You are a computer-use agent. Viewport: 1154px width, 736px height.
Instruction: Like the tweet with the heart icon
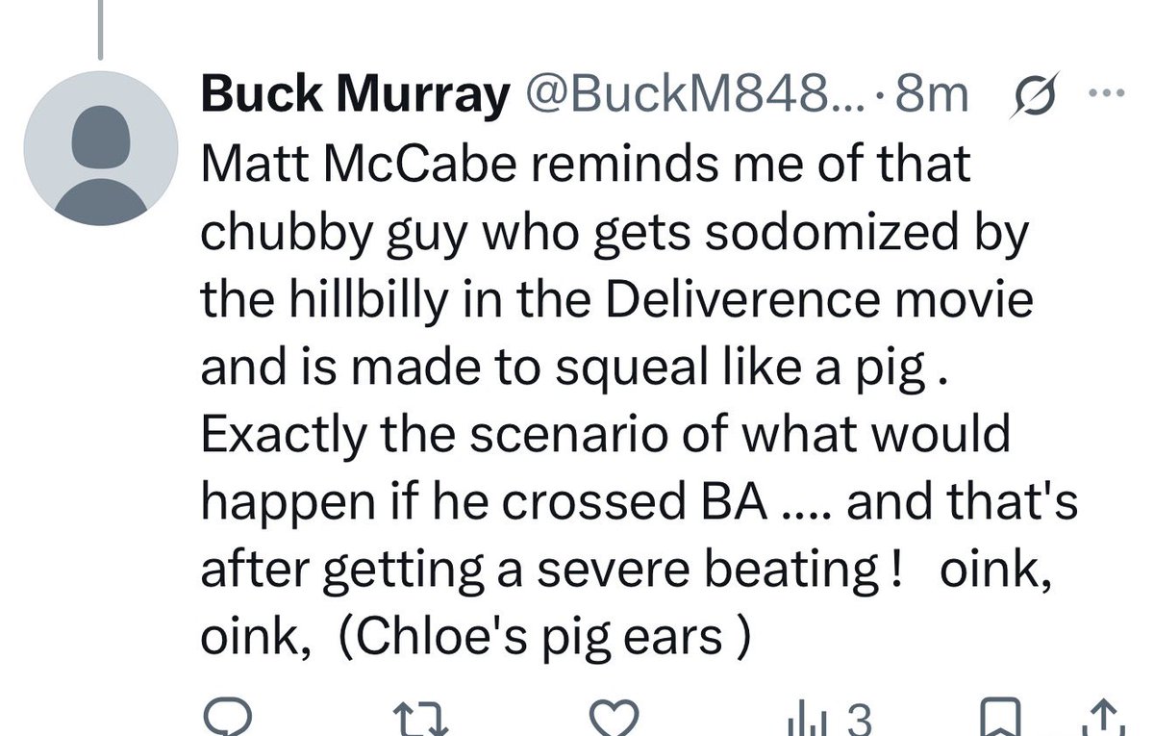pyautogui.click(x=615, y=719)
